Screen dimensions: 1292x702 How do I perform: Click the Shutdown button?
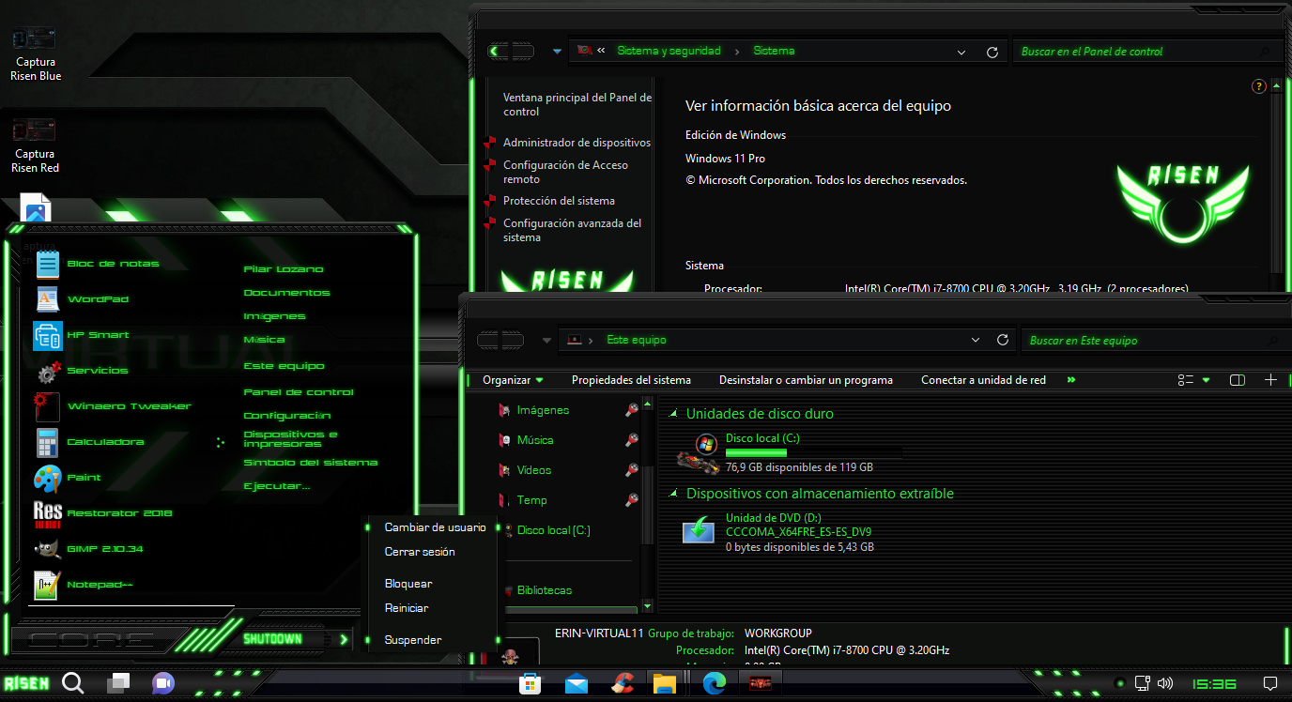pyautogui.click(x=273, y=639)
